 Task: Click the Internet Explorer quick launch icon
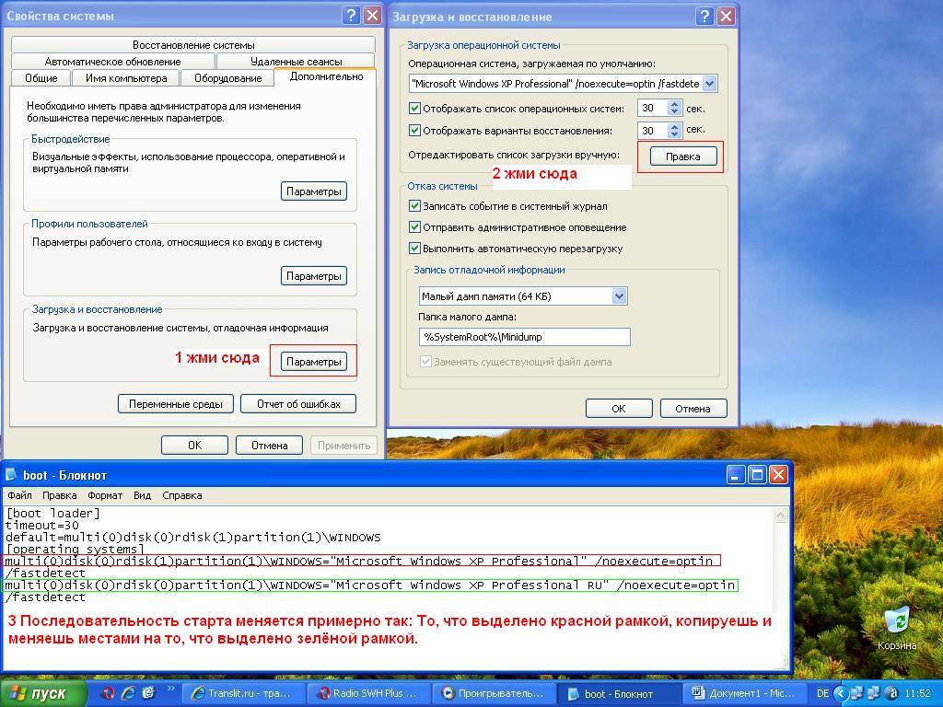tap(128, 693)
